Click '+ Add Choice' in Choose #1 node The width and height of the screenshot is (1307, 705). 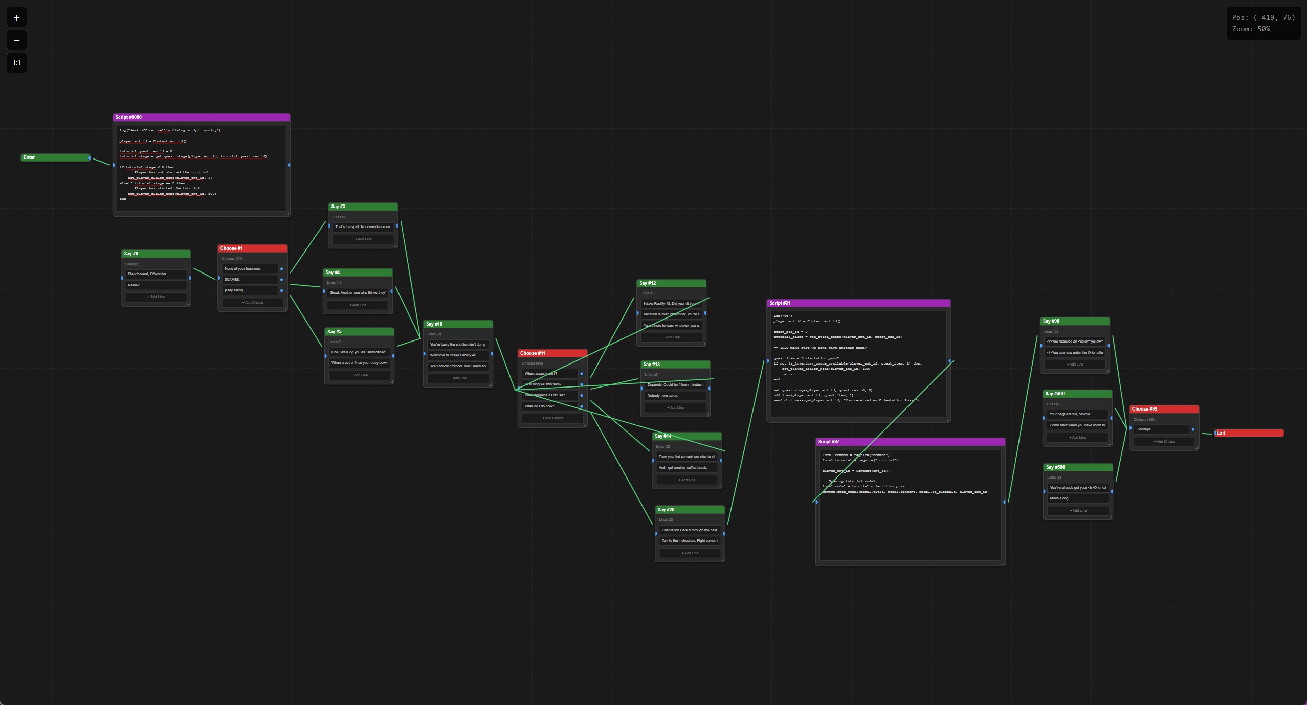tap(253, 303)
